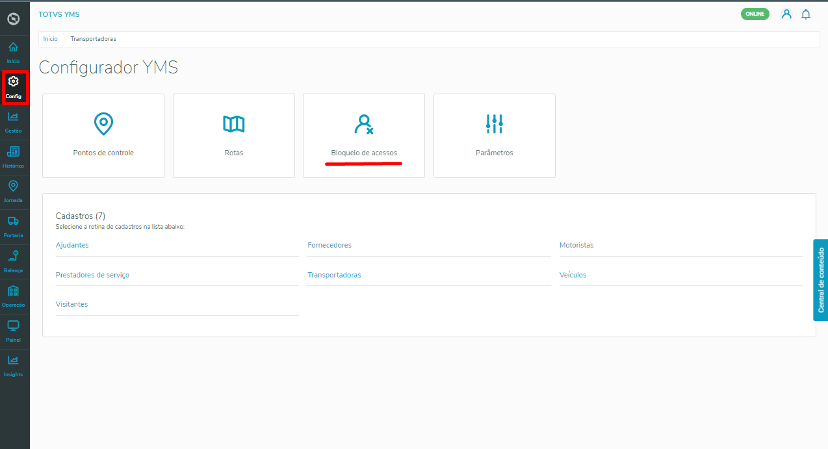Click the Cadastros (7) heading

pos(81,216)
